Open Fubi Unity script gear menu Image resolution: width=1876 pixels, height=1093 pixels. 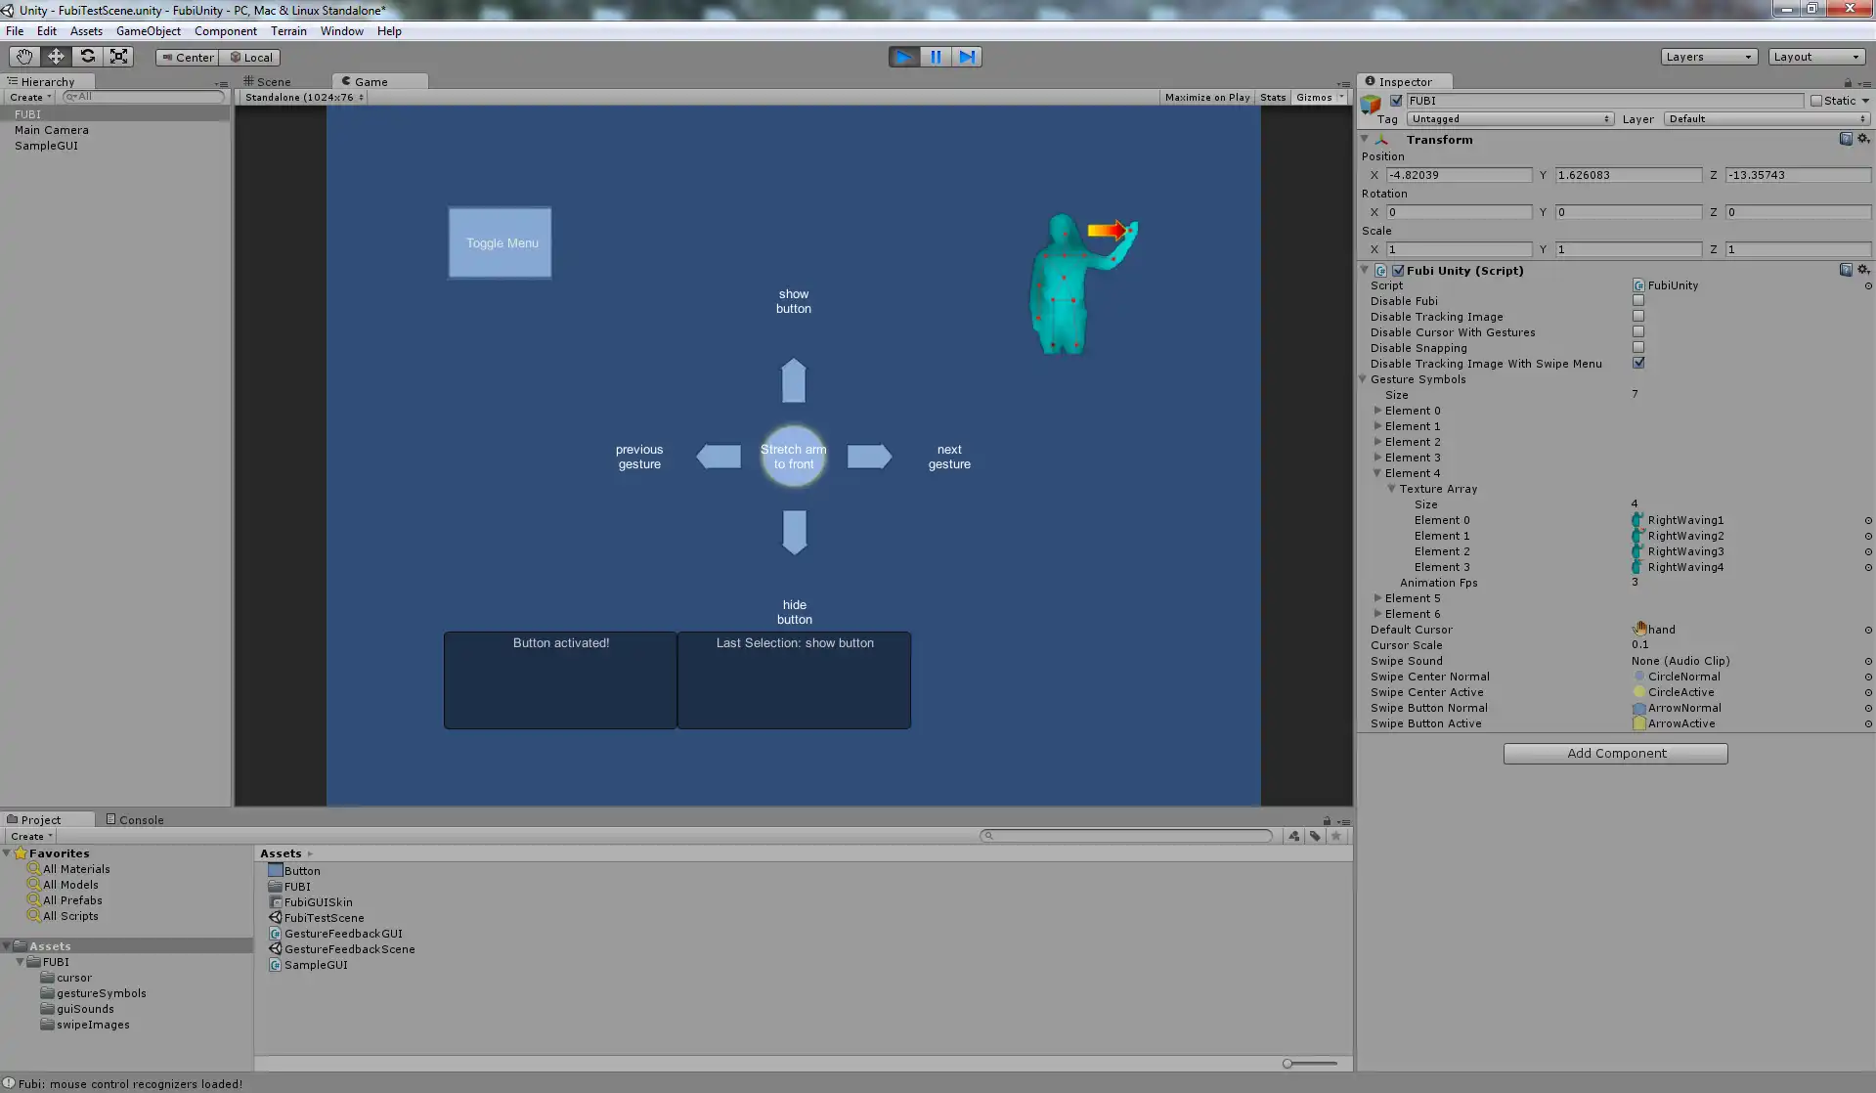click(1863, 270)
